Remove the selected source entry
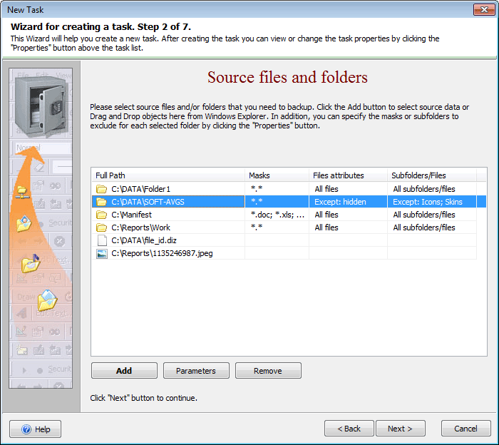 pyautogui.click(x=268, y=371)
